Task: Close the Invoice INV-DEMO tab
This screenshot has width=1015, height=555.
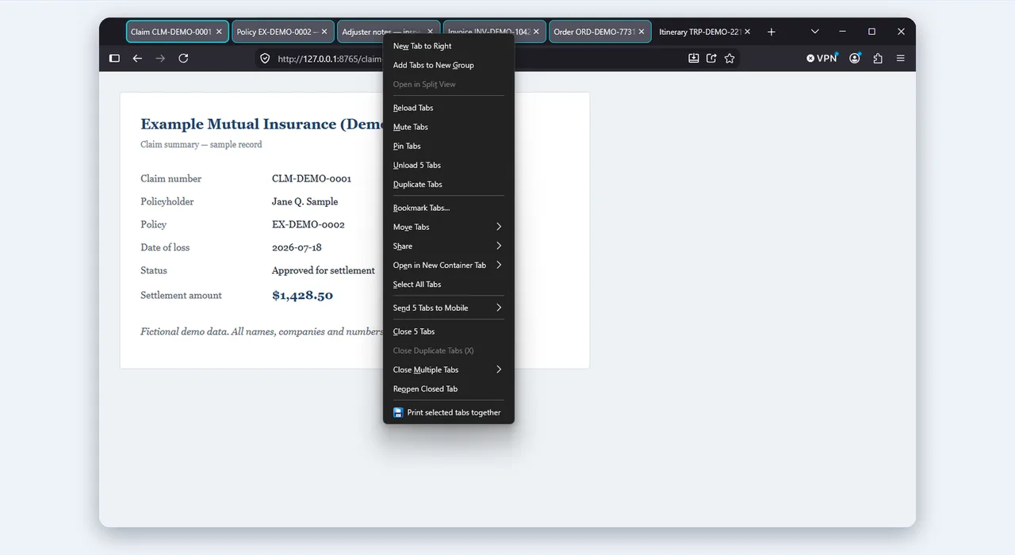Action: pyautogui.click(x=536, y=32)
